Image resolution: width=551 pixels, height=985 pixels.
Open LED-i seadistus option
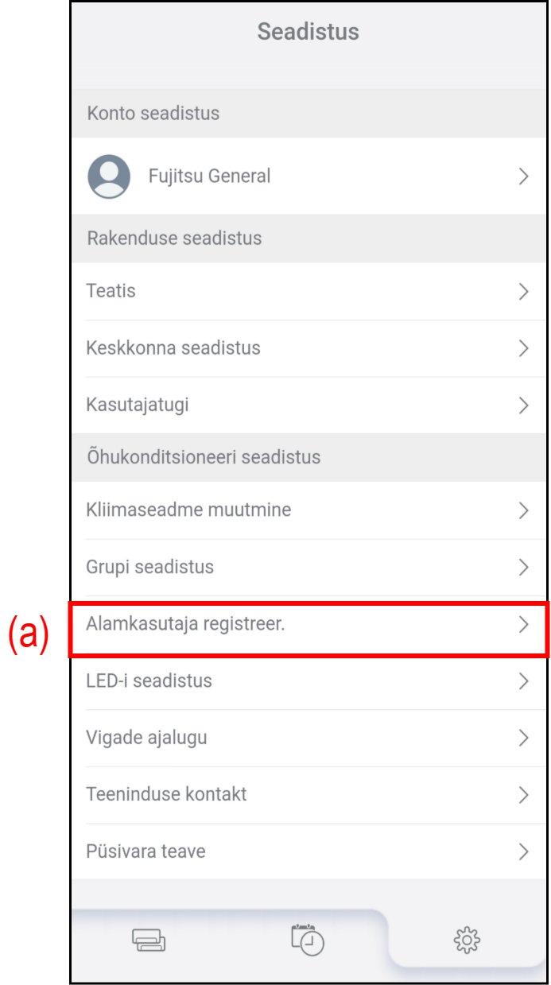tap(149, 681)
